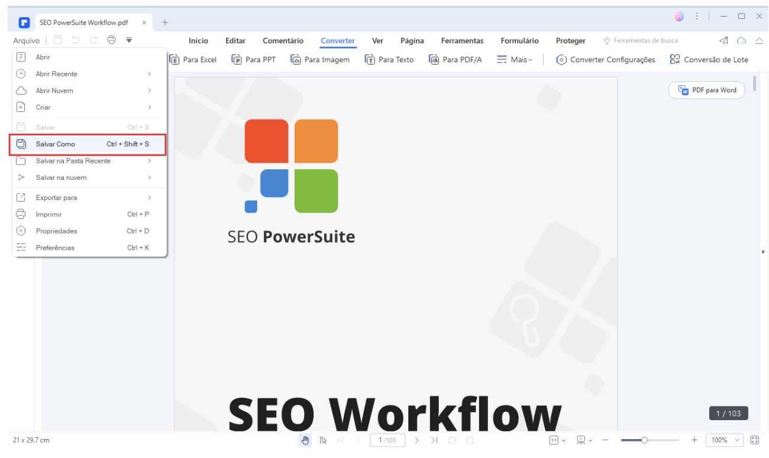Switch to the Comentário tab
The image size is (769, 458).
tap(283, 41)
